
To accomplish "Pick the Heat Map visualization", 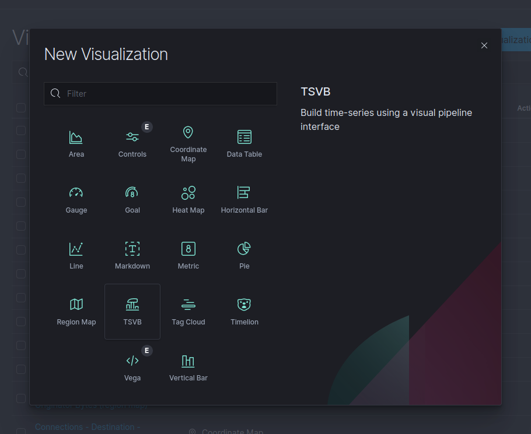I will click(188, 198).
